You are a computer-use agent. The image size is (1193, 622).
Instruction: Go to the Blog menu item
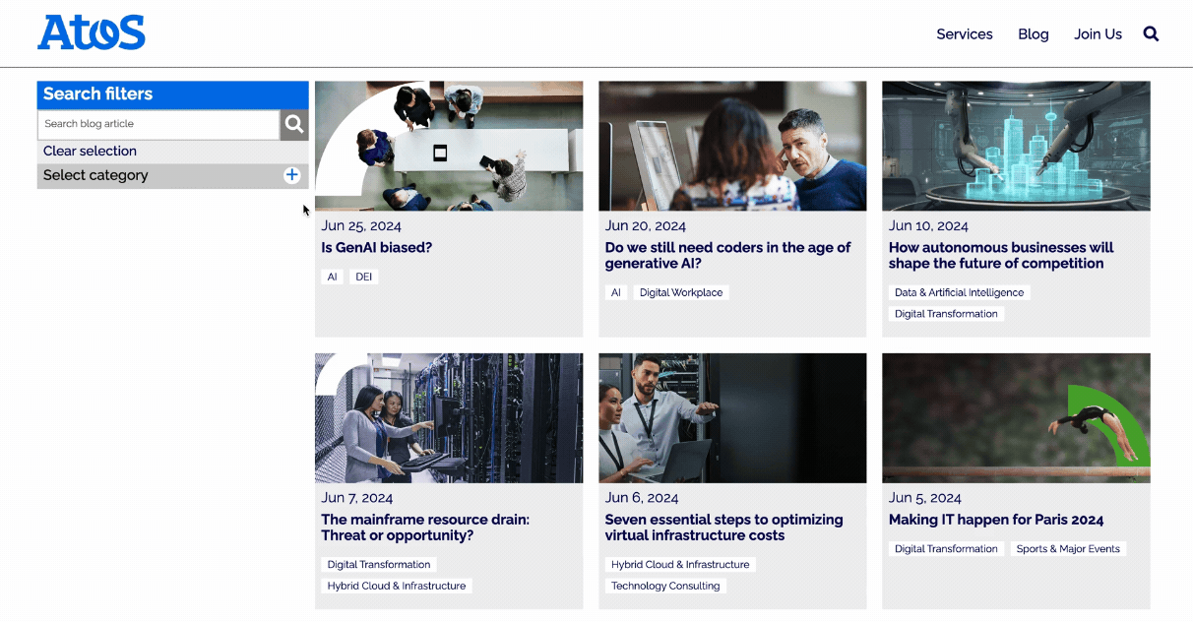[1034, 33]
